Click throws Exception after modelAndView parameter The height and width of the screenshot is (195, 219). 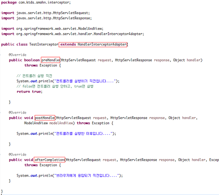pyautogui.click(x=95, y=123)
